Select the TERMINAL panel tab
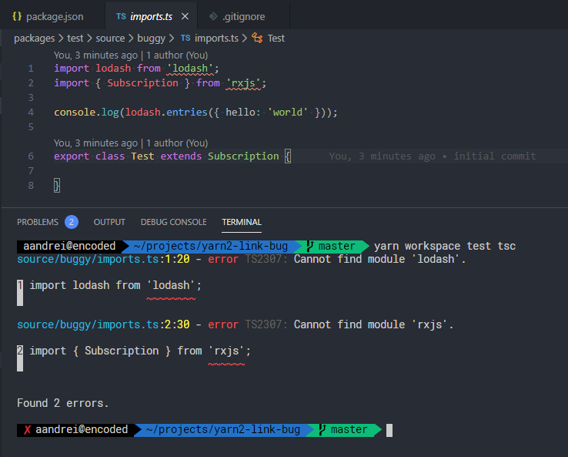Screen dimensions: 568x457 242,222
